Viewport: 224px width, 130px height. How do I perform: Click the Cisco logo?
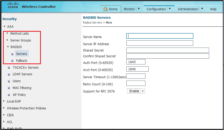[13, 6]
